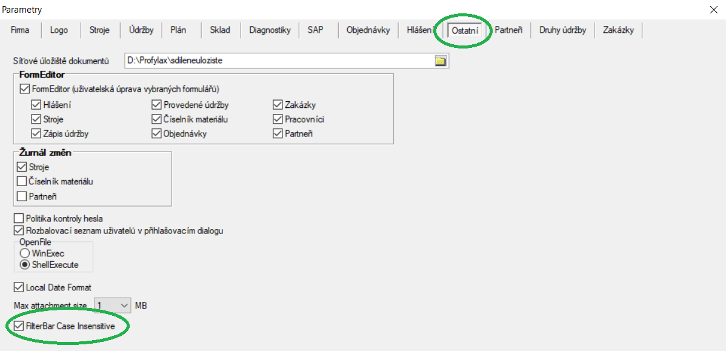Disable the Rozbalovací seznam uživatelů checkbox
Viewport: 726px width, 351px height.
(19, 230)
